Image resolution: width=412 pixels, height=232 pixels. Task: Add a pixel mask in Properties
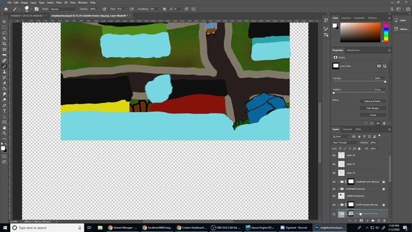(379, 66)
